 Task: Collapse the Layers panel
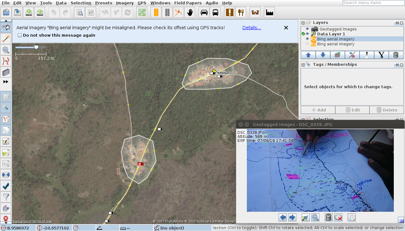pyautogui.click(x=303, y=22)
